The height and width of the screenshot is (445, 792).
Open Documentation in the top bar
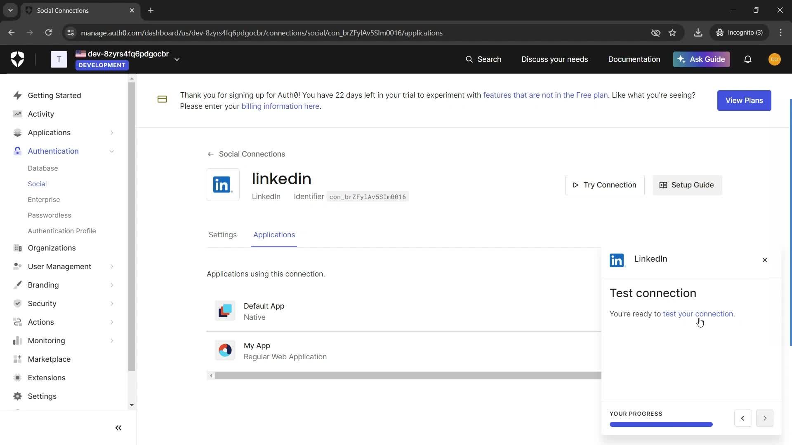[634, 59]
